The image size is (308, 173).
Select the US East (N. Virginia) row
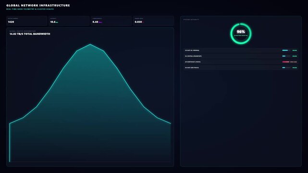click(x=241, y=50)
